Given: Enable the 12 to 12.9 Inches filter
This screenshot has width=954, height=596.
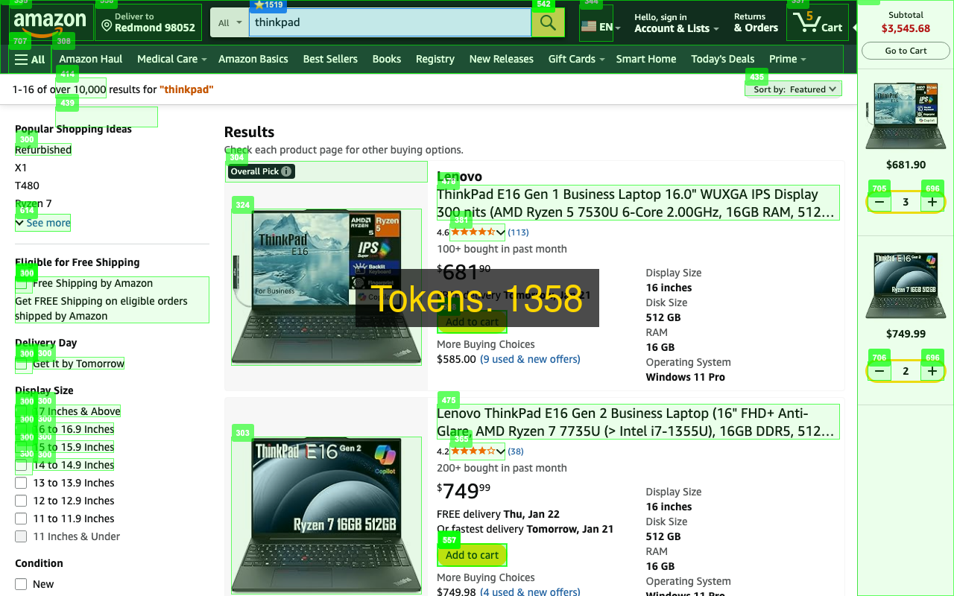Looking at the screenshot, I should (x=21, y=501).
